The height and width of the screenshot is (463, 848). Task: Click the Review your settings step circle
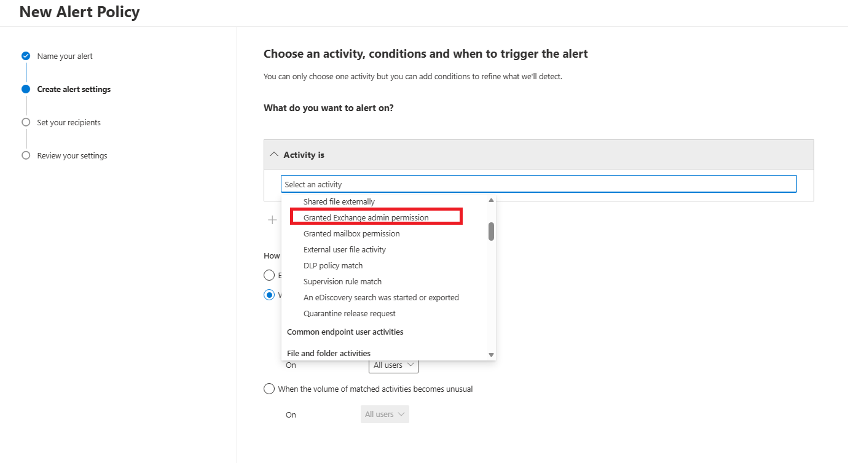(26, 155)
